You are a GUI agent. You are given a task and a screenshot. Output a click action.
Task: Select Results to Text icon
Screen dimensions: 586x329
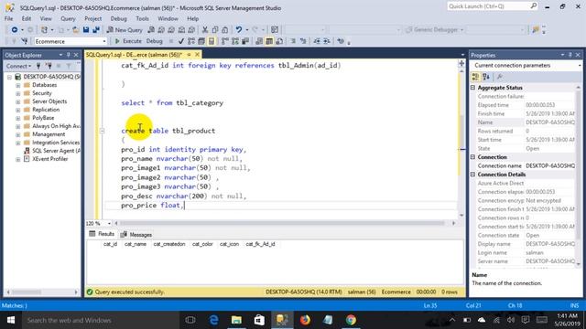(259, 41)
